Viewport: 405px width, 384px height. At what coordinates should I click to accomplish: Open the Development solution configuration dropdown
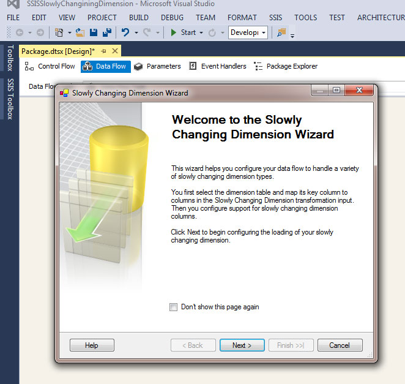tap(248, 32)
